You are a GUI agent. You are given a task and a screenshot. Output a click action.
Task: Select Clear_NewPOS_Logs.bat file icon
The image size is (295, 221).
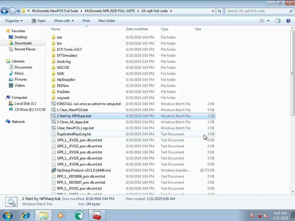click(53, 128)
